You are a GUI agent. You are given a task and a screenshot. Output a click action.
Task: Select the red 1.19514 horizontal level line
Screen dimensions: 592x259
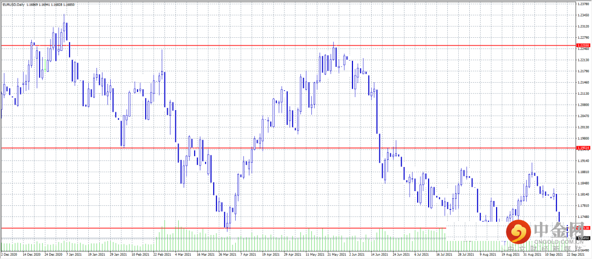(x=288, y=148)
